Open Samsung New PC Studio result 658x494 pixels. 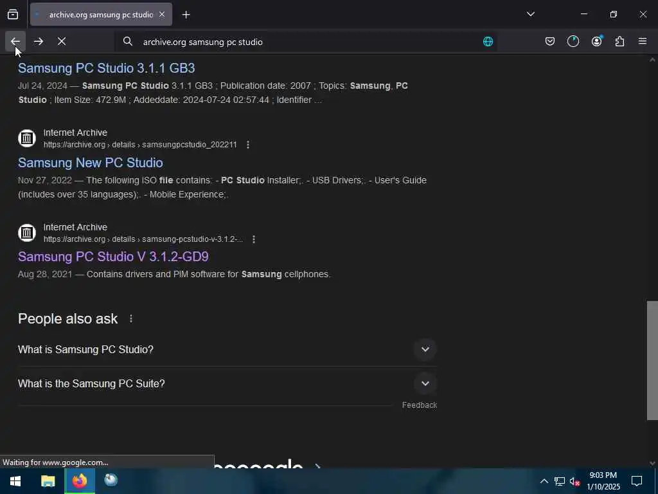click(90, 163)
